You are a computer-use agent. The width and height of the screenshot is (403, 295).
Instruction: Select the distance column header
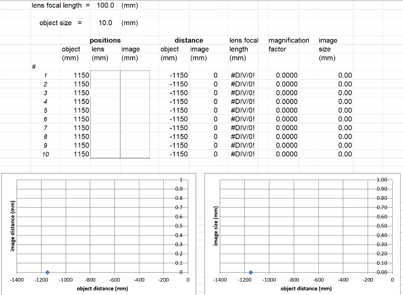coord(189,40)
